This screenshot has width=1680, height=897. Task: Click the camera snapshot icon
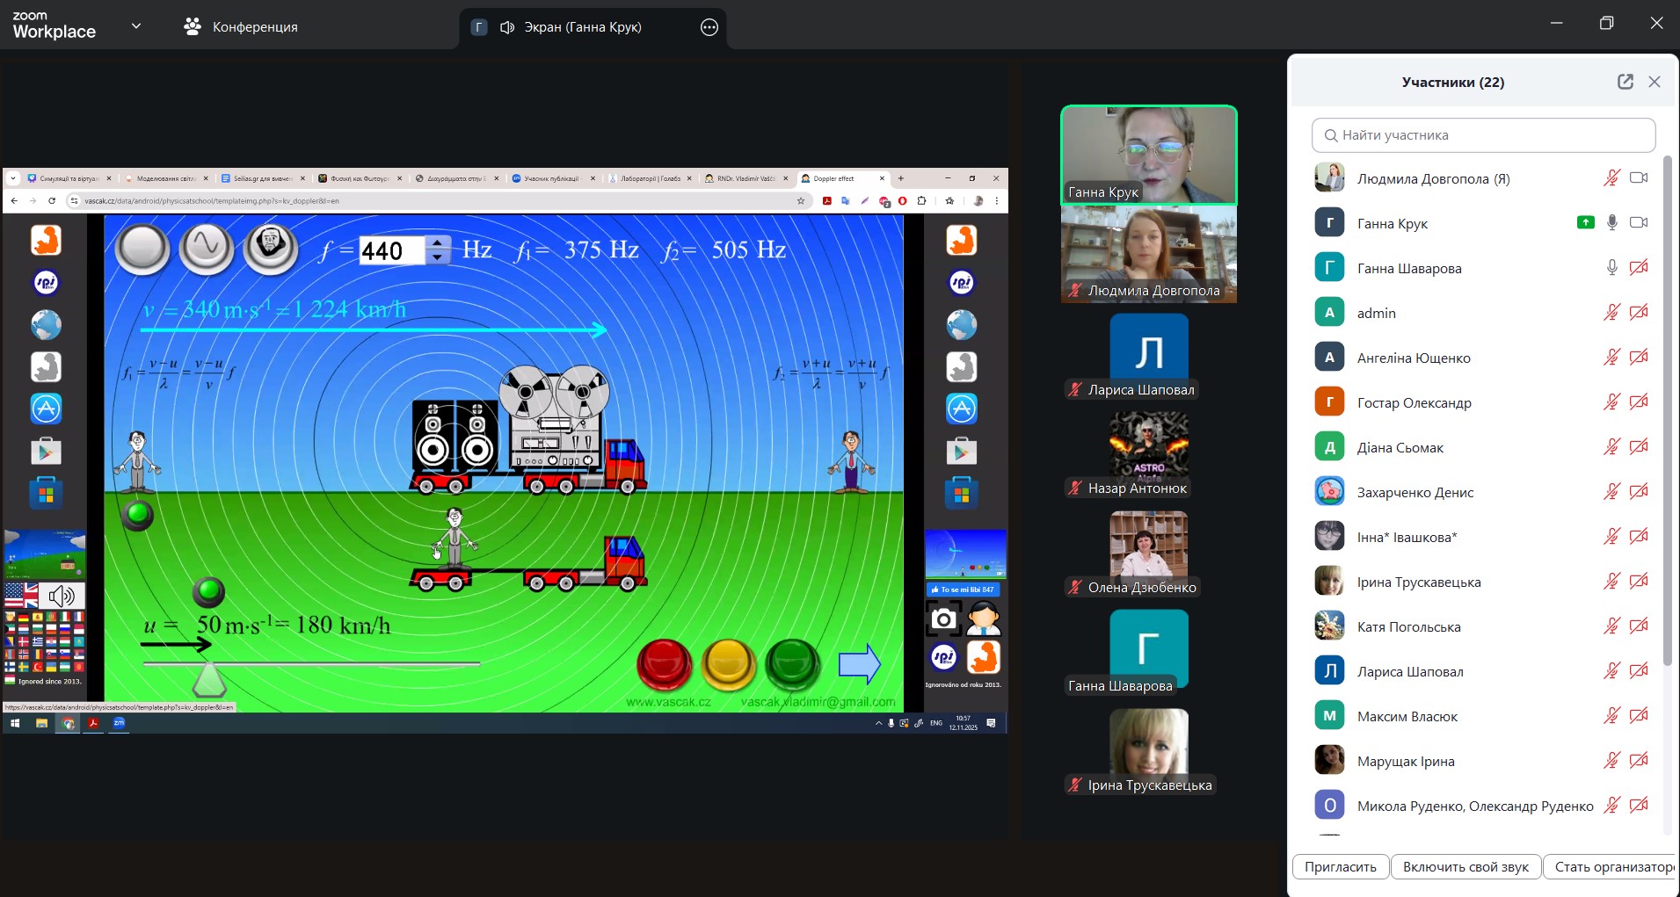[943, 619]
